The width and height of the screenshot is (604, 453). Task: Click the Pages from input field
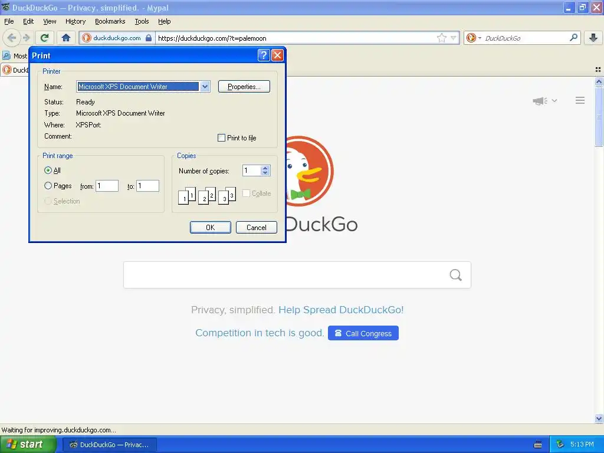point(107,186)
